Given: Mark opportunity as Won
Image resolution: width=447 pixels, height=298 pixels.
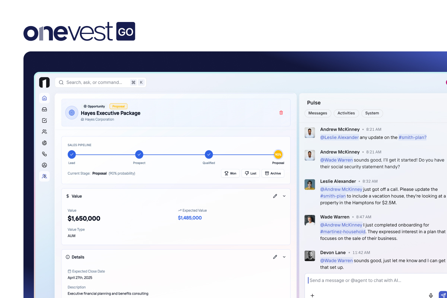Looking at the screenshot, I should point(230,173).
